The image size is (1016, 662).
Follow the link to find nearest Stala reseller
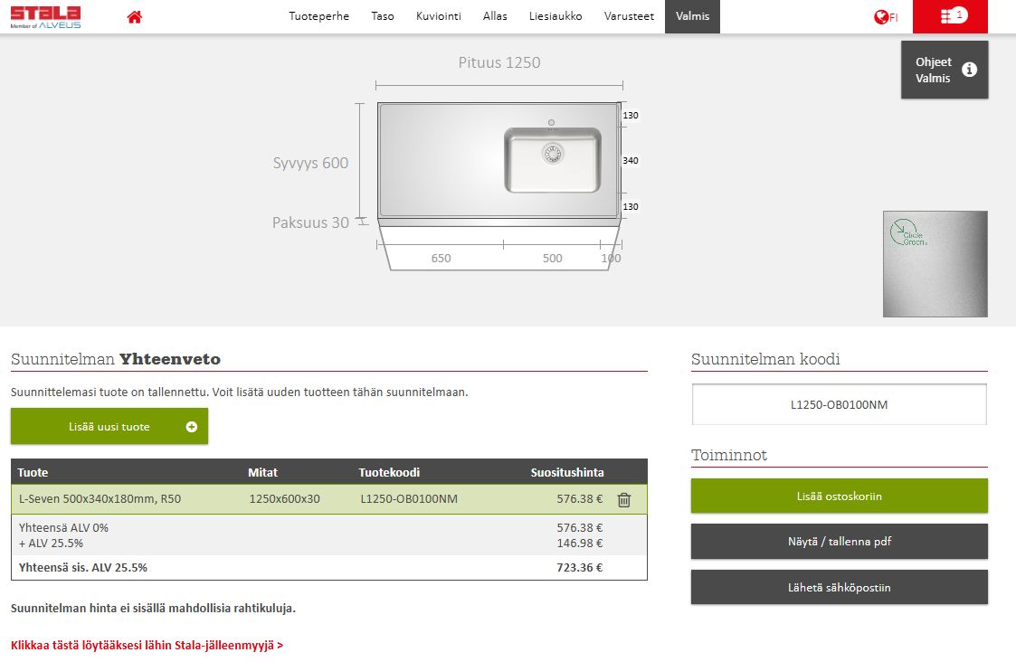pyautogui.click(x=147, y=645)
